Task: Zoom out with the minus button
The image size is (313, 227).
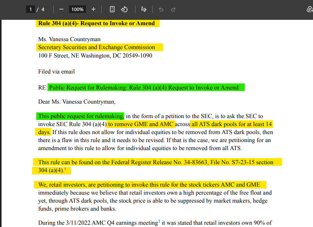Action: tap(61, 10)
